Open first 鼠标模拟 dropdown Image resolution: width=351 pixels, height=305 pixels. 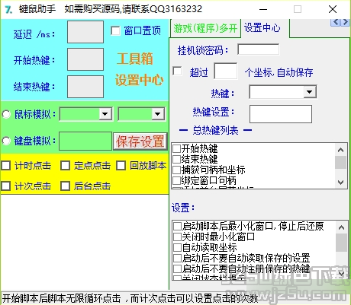[x=105, y=114]
